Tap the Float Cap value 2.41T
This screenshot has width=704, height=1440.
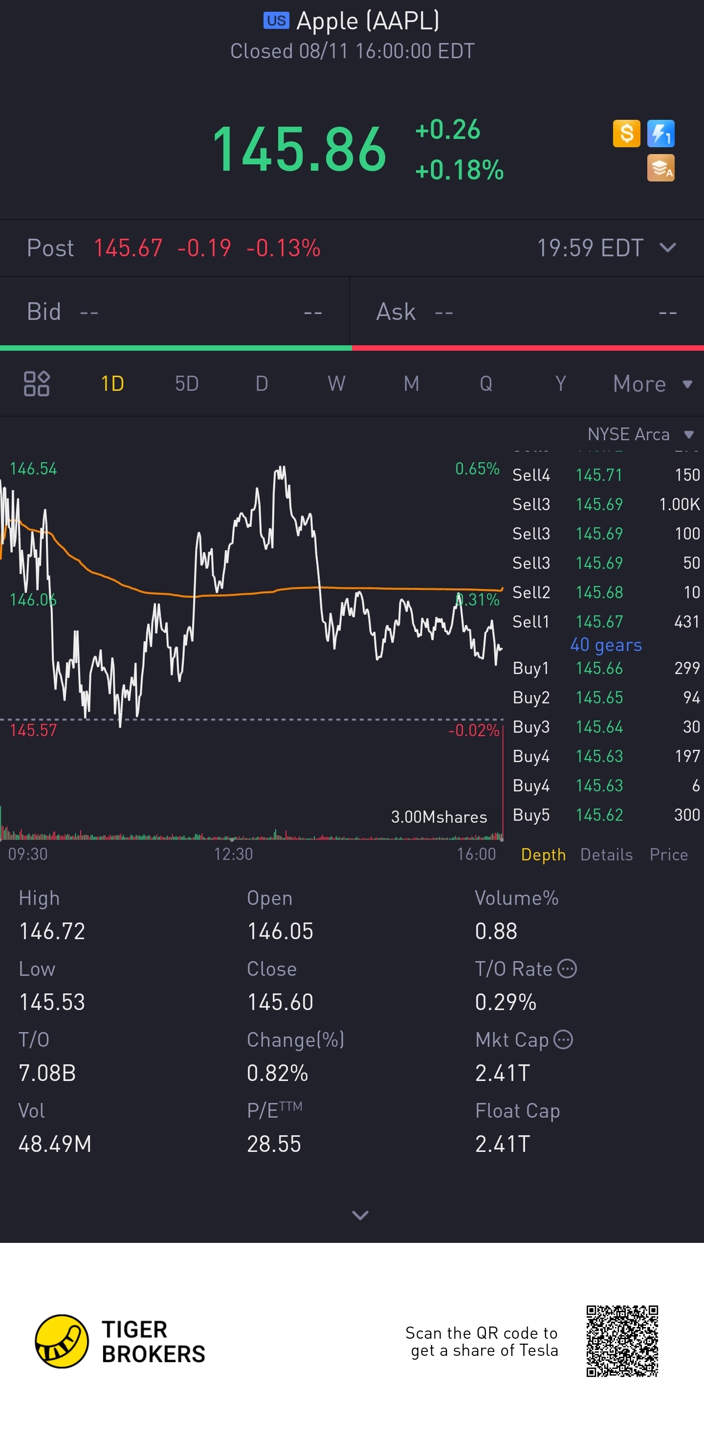tap(502, 1144)
